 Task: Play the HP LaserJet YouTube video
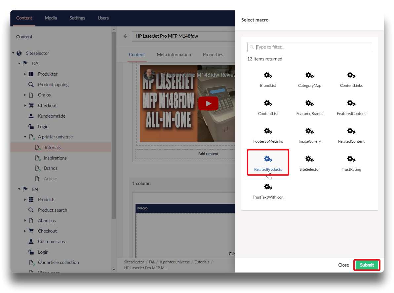click(x=208, y=103)
